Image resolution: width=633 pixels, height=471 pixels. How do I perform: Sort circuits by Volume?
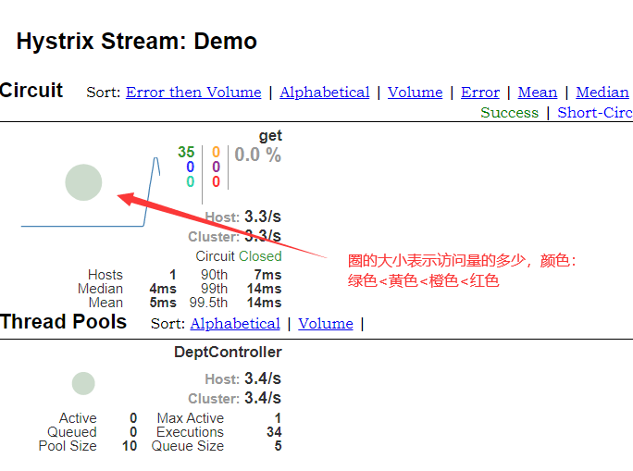pos(415,92)
